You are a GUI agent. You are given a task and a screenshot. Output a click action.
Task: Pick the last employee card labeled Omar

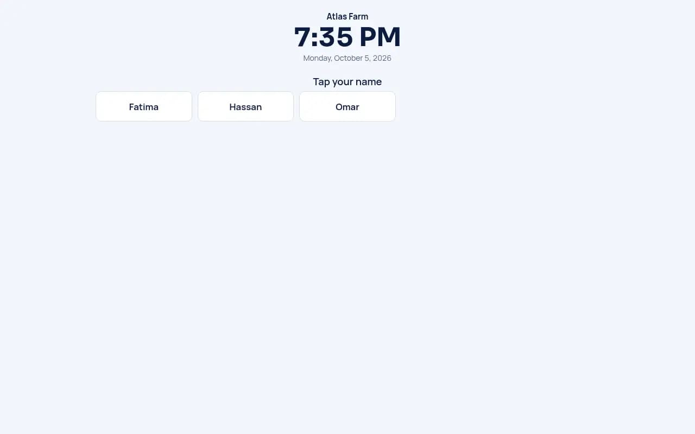point(347,106)
